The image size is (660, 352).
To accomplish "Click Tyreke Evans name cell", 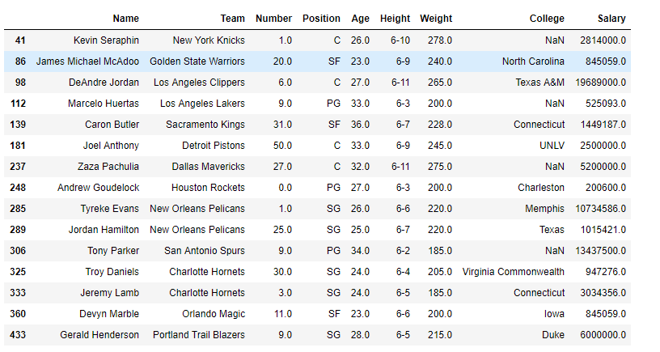I will click(109, 209).
